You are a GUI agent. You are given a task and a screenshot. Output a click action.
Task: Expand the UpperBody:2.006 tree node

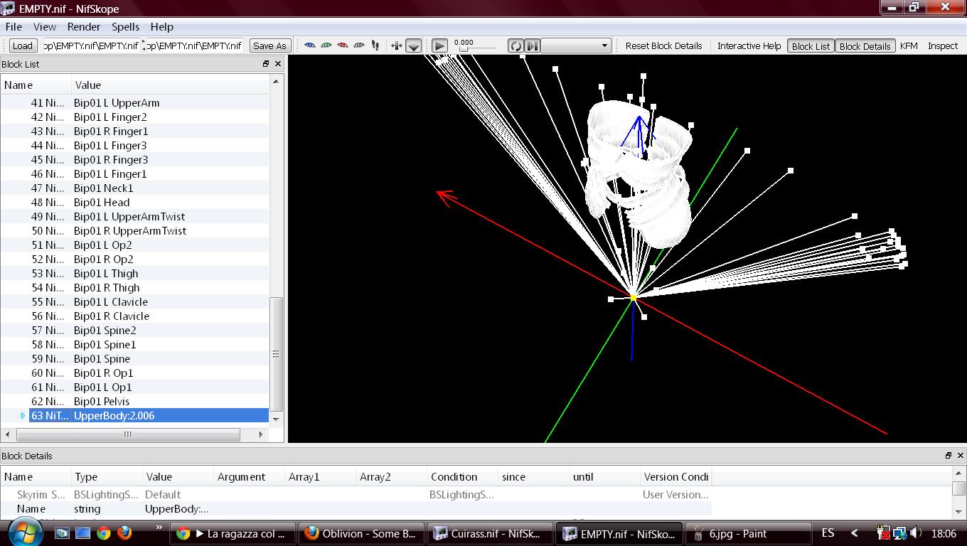(23, 416)
